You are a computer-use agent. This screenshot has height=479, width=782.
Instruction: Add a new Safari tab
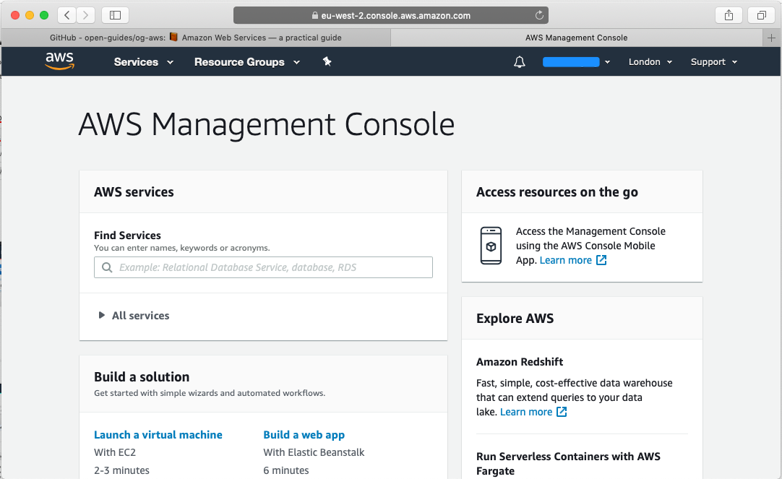pyautogui.click(x=772, y=38)
